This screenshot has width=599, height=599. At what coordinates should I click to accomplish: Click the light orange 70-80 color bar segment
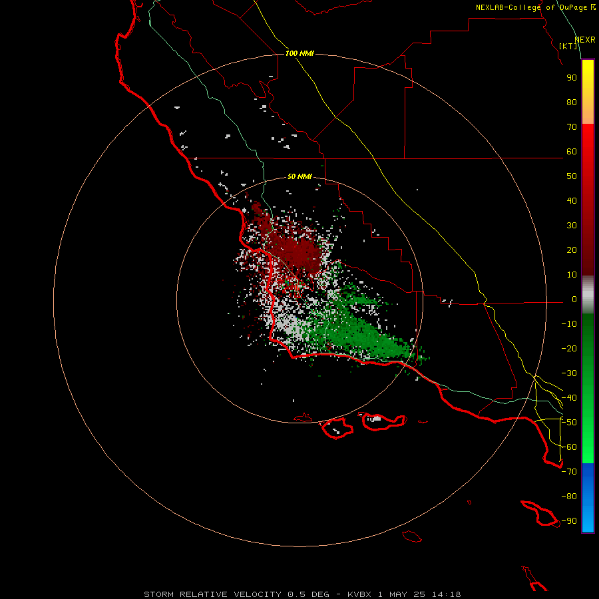click(588, 114)
